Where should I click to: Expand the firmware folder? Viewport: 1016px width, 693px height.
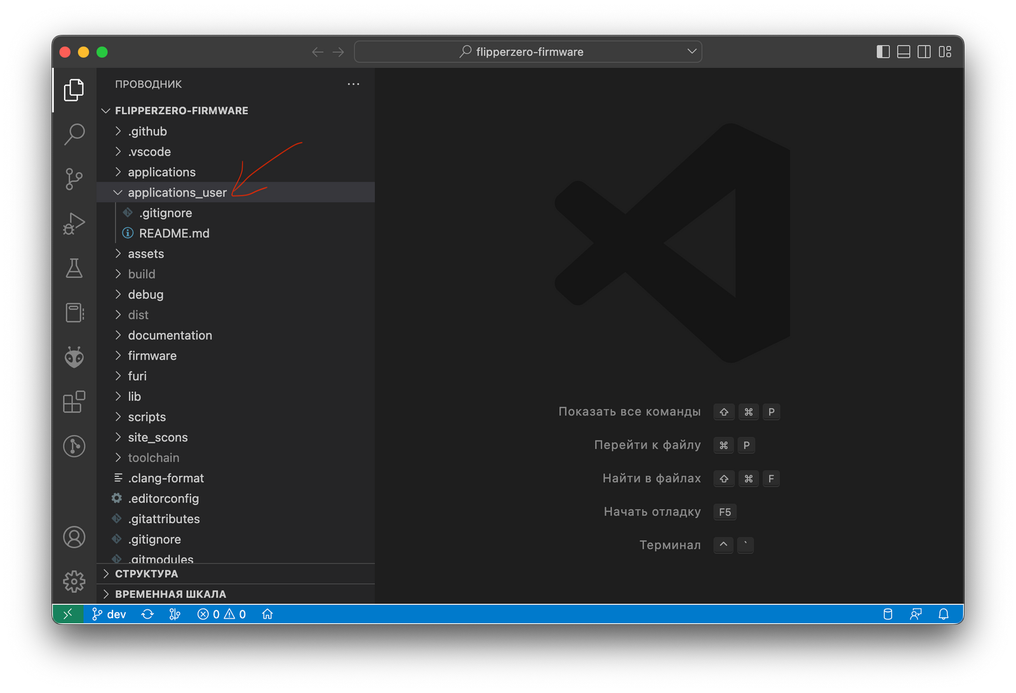tap(236, 355)
